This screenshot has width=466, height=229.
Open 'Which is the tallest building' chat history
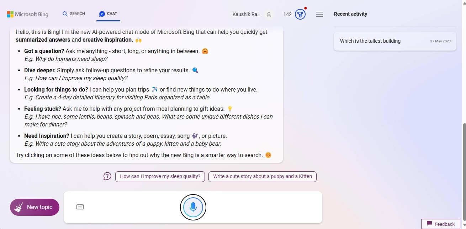[x=370, y=41]
